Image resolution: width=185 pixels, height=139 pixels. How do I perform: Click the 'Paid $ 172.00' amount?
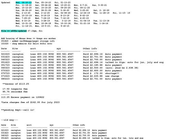click(x=93, y=73)
